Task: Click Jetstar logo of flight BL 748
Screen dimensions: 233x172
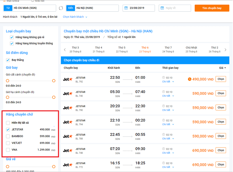Action: pos(68,150)
